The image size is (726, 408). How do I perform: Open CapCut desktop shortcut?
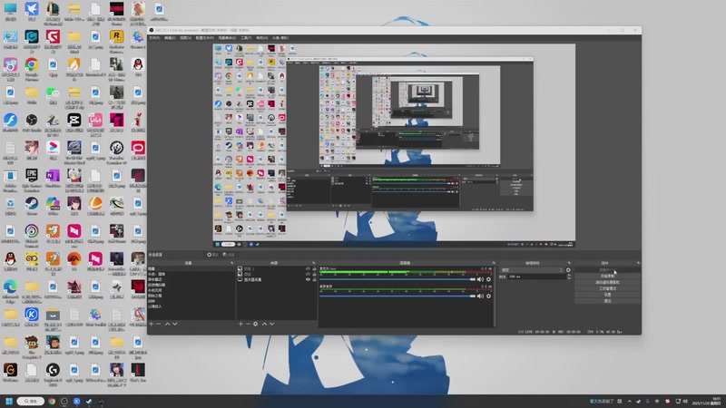(x=74, y=123)
